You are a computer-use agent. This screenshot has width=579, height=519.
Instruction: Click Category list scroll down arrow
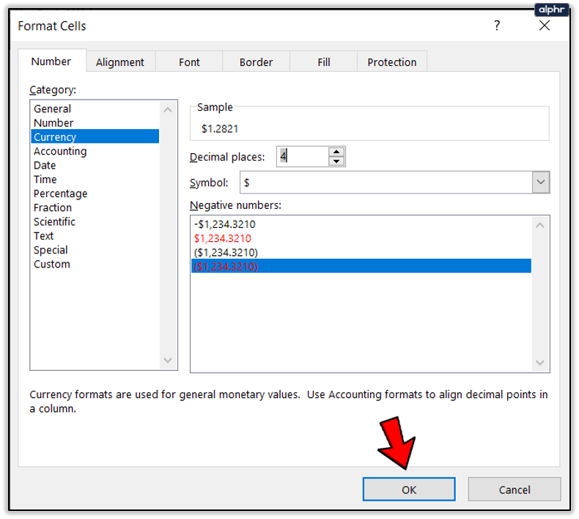point(168,360)
